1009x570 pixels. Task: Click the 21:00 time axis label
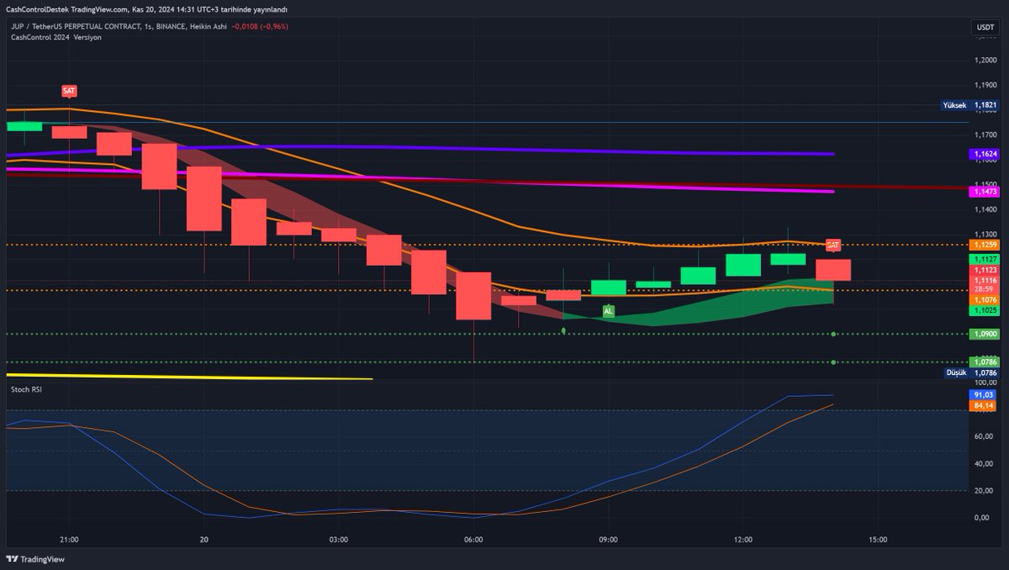(x=69, y=539)
